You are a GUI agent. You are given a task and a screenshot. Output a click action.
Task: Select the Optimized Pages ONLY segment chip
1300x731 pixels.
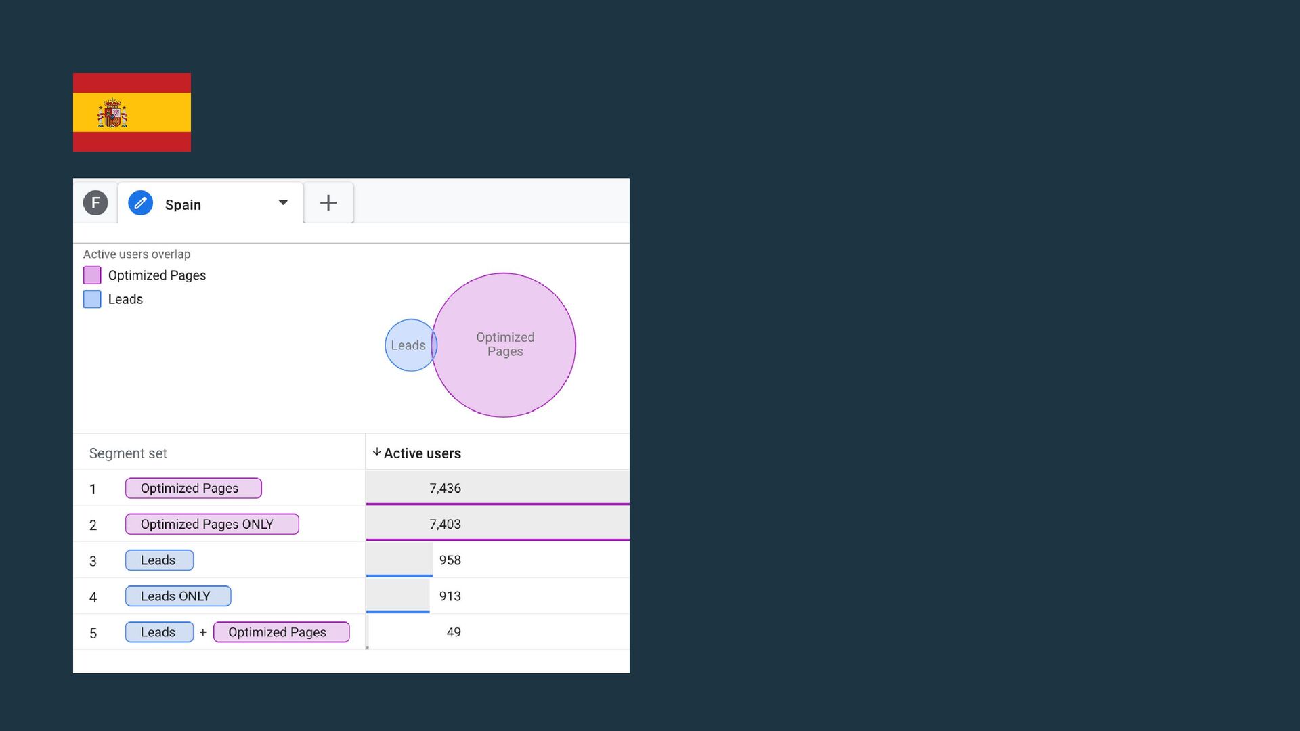pyautogui.click(x=211, y=524)
